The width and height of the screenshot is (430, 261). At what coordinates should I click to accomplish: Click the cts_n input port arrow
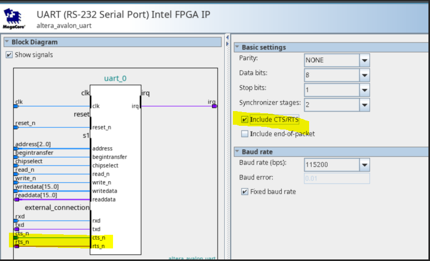coord(16,237)
